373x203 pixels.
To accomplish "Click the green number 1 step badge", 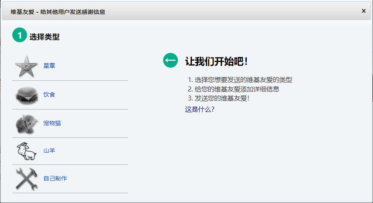I will [x=19, y=35].
